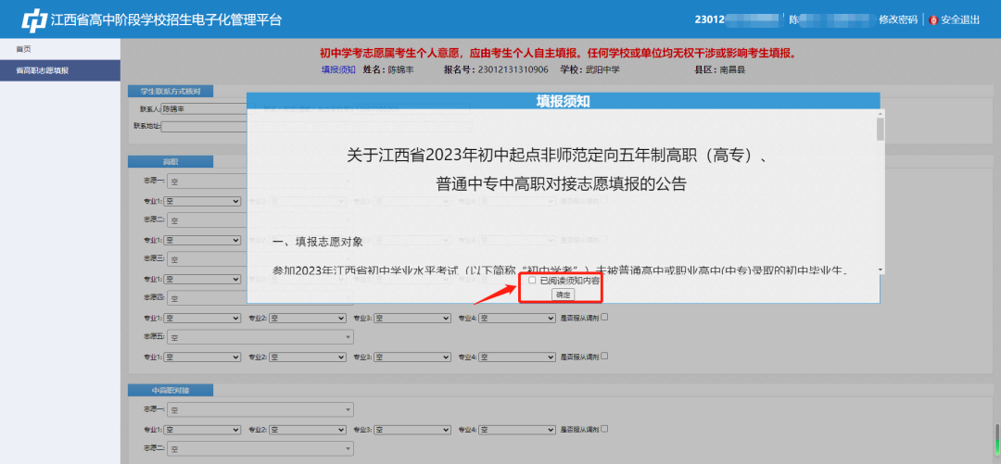1001x464 pixels.
Task: Tick 是否服从调剂 checkbox under 志愿五
Action: (604, 356)
